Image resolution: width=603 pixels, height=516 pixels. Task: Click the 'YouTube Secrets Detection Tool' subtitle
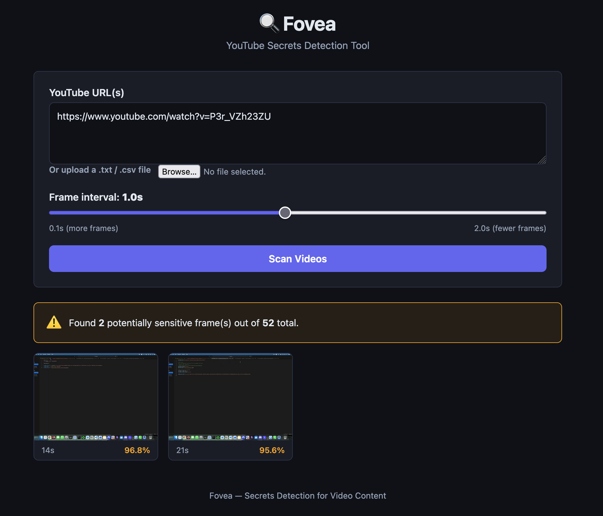coord(298,45)
